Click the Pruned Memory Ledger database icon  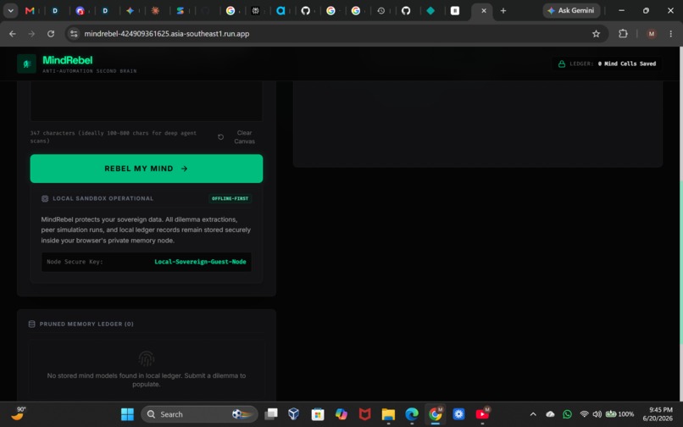point(32,324)
